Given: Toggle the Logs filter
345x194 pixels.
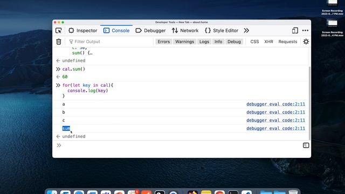Looking at the screenshot, I should tap(204, 41).
